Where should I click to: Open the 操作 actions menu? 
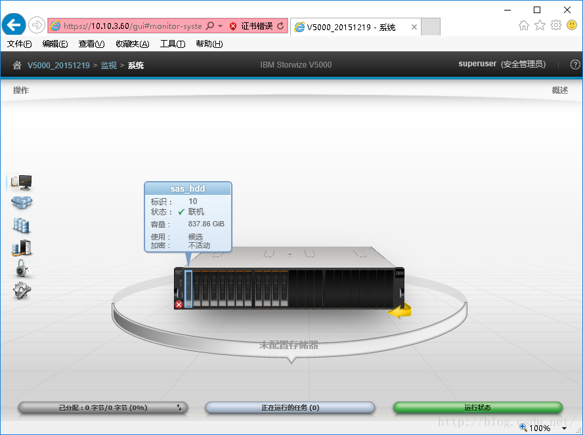click(x=21, y=91)
